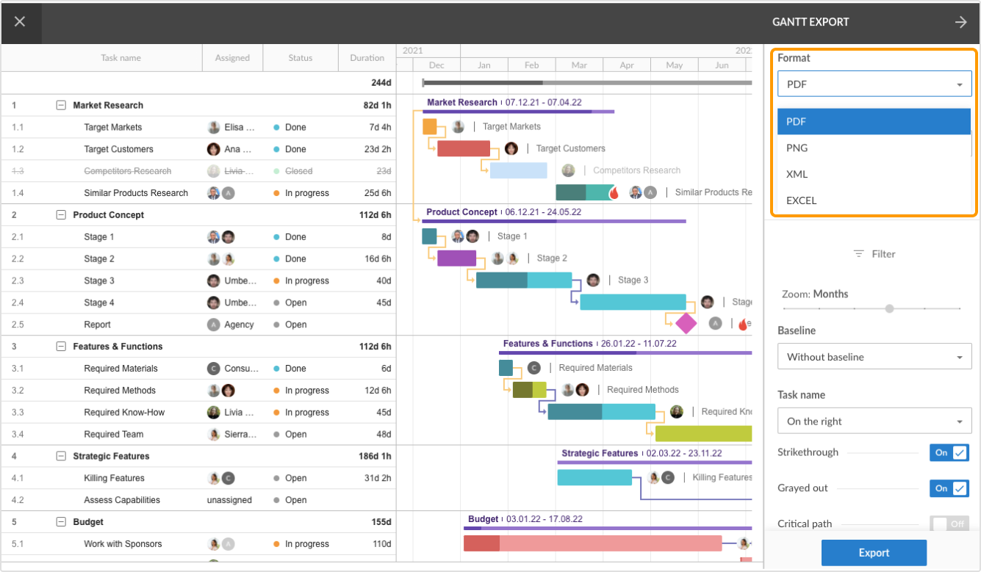
Task: Click the right arrow beside Gantt Export
Action: point(960,22)
